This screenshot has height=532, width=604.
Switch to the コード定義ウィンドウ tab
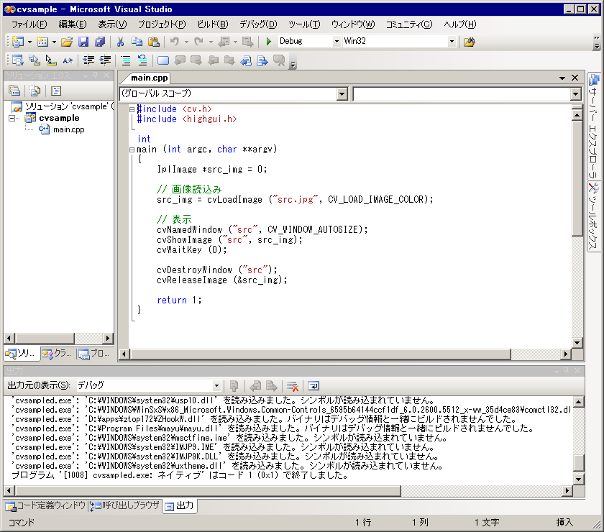pos(46,505)
